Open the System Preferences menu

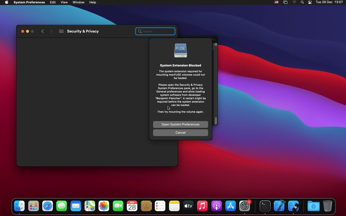[x=29, y=2]
